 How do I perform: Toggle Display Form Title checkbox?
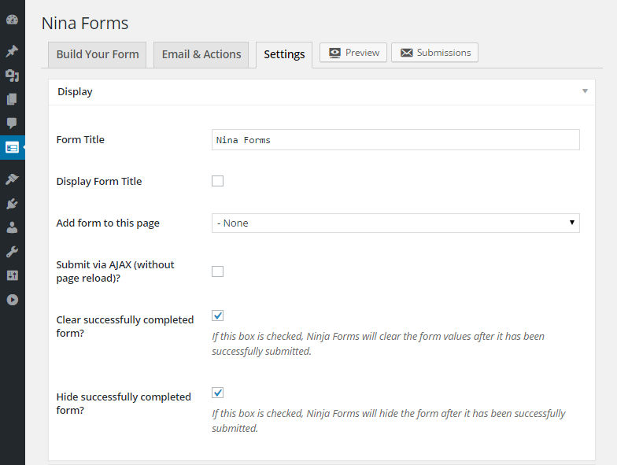[217, 181]
